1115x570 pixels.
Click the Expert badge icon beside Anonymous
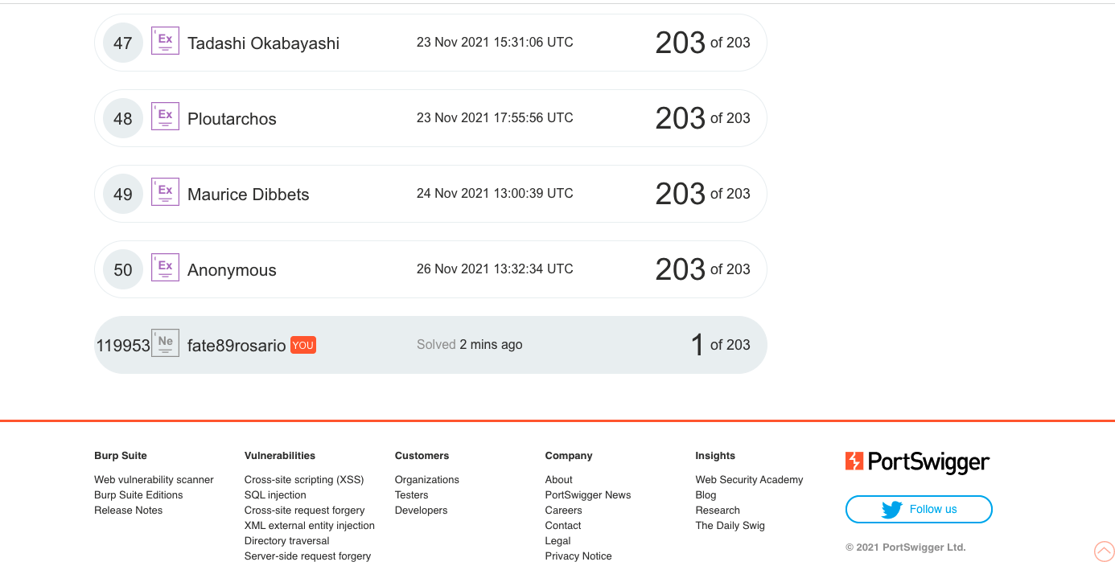tap(165, 268)
